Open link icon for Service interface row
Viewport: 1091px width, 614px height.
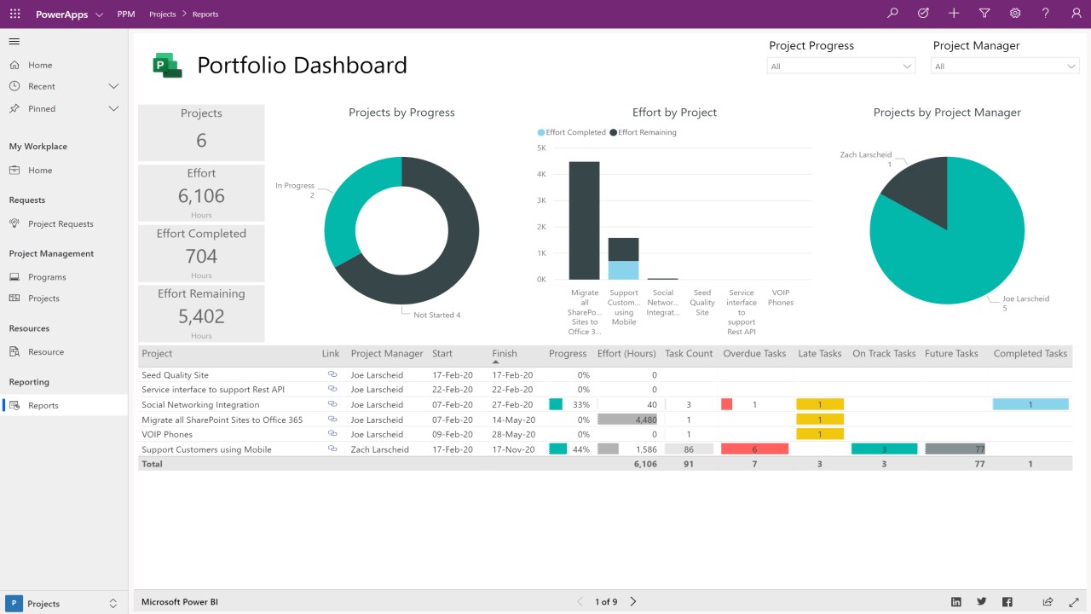(332, 389)
